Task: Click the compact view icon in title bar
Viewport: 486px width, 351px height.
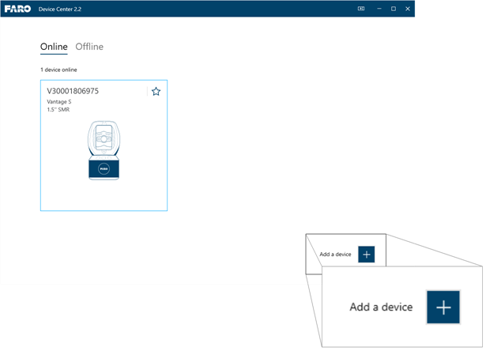Action: point(361,9)
